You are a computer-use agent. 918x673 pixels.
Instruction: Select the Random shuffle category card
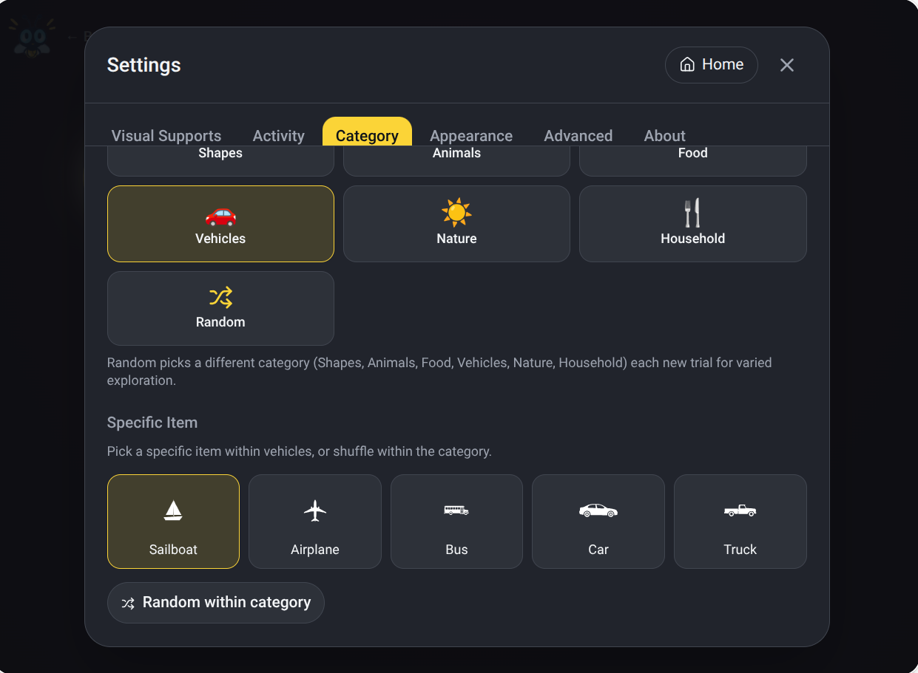click(220, 308)
